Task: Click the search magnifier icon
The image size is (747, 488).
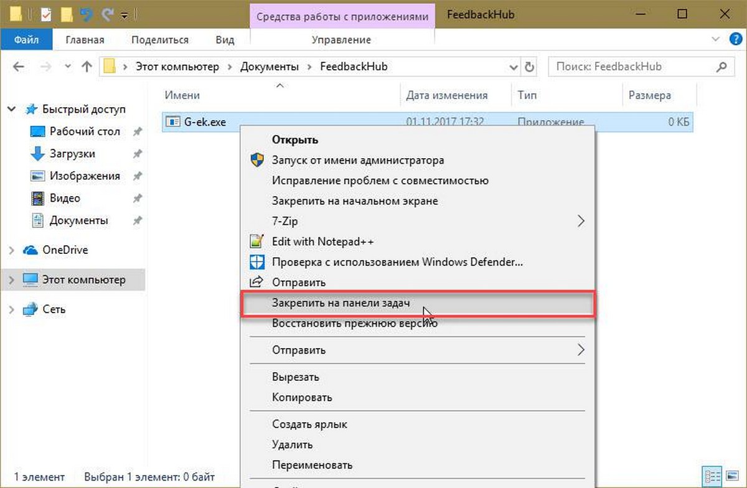Action: point(721,67)
